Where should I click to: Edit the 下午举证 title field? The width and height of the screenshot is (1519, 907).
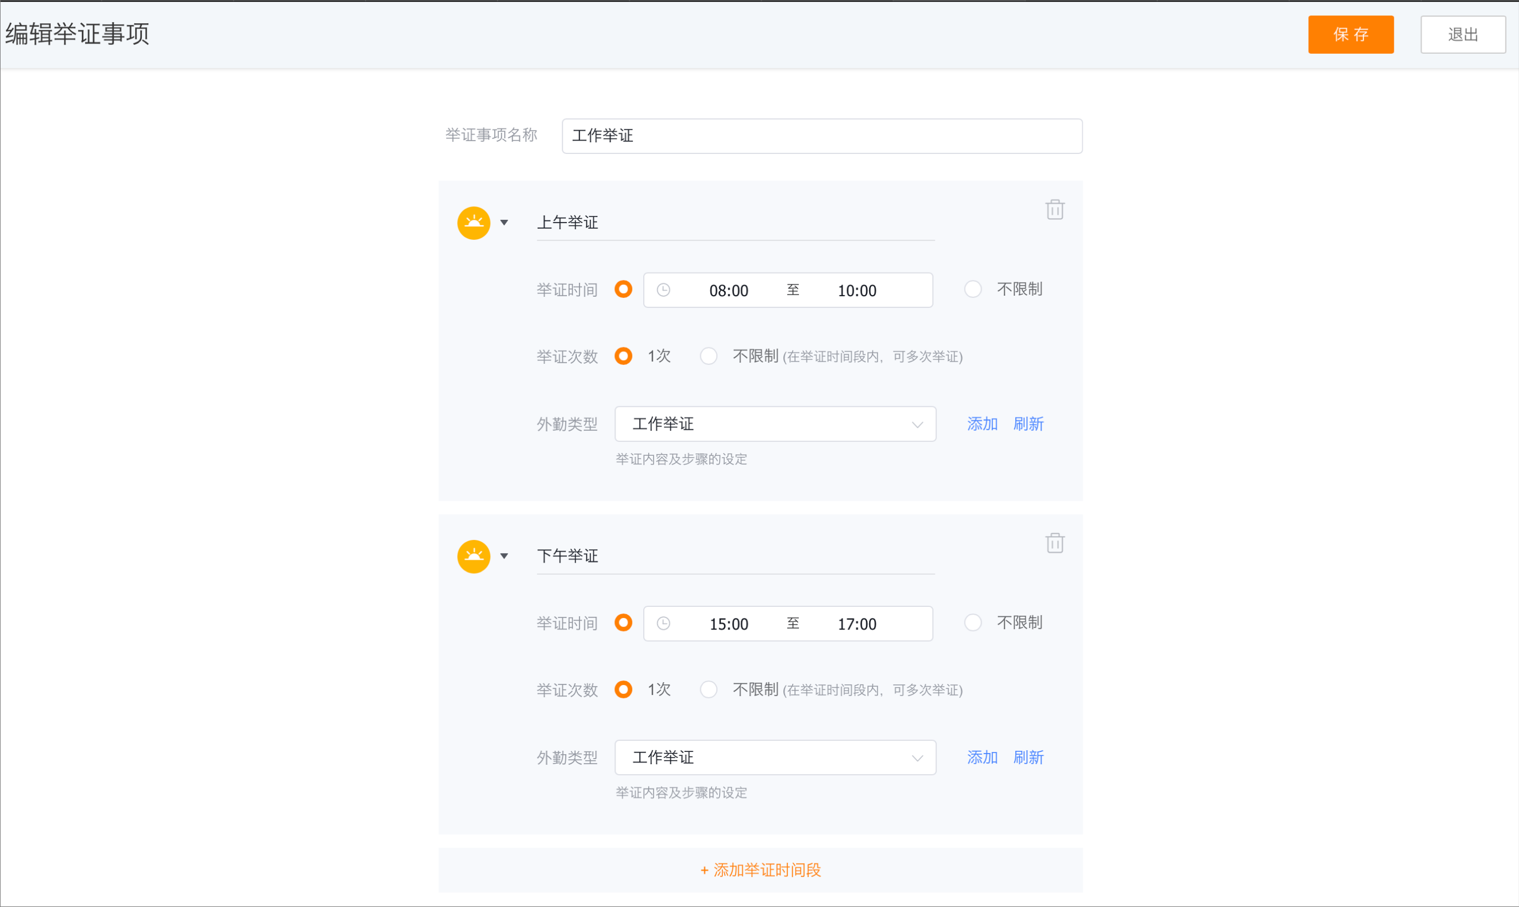[x=736, y=557]
